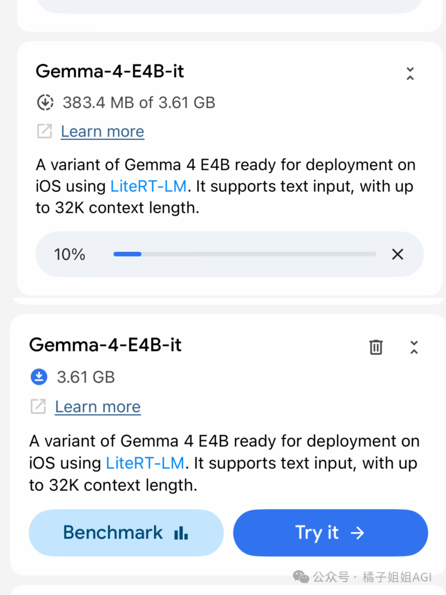Click the download progress bar

coord(244,254)
